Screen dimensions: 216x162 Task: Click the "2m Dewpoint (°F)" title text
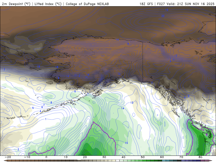pos(16,4)
